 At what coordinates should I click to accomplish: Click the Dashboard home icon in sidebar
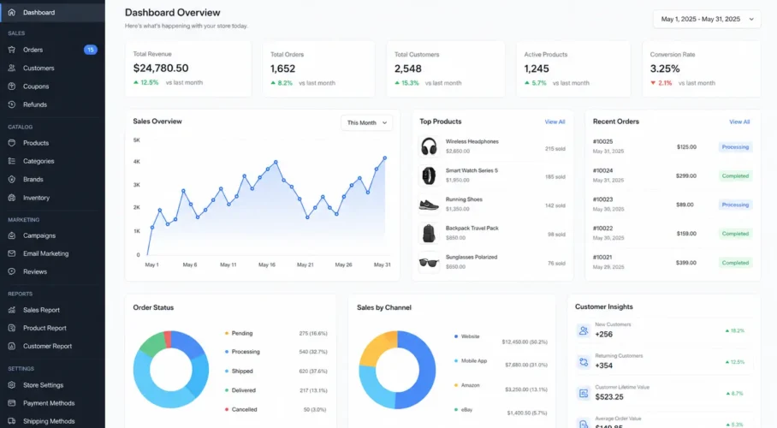tap(12, 12)
